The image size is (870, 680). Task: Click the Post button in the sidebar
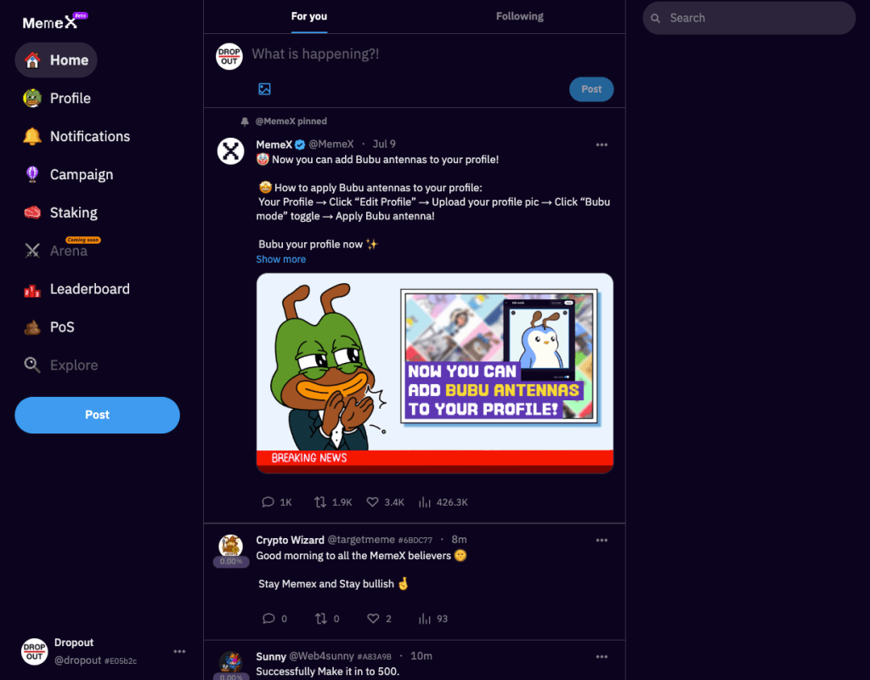(x=97, y=415)
